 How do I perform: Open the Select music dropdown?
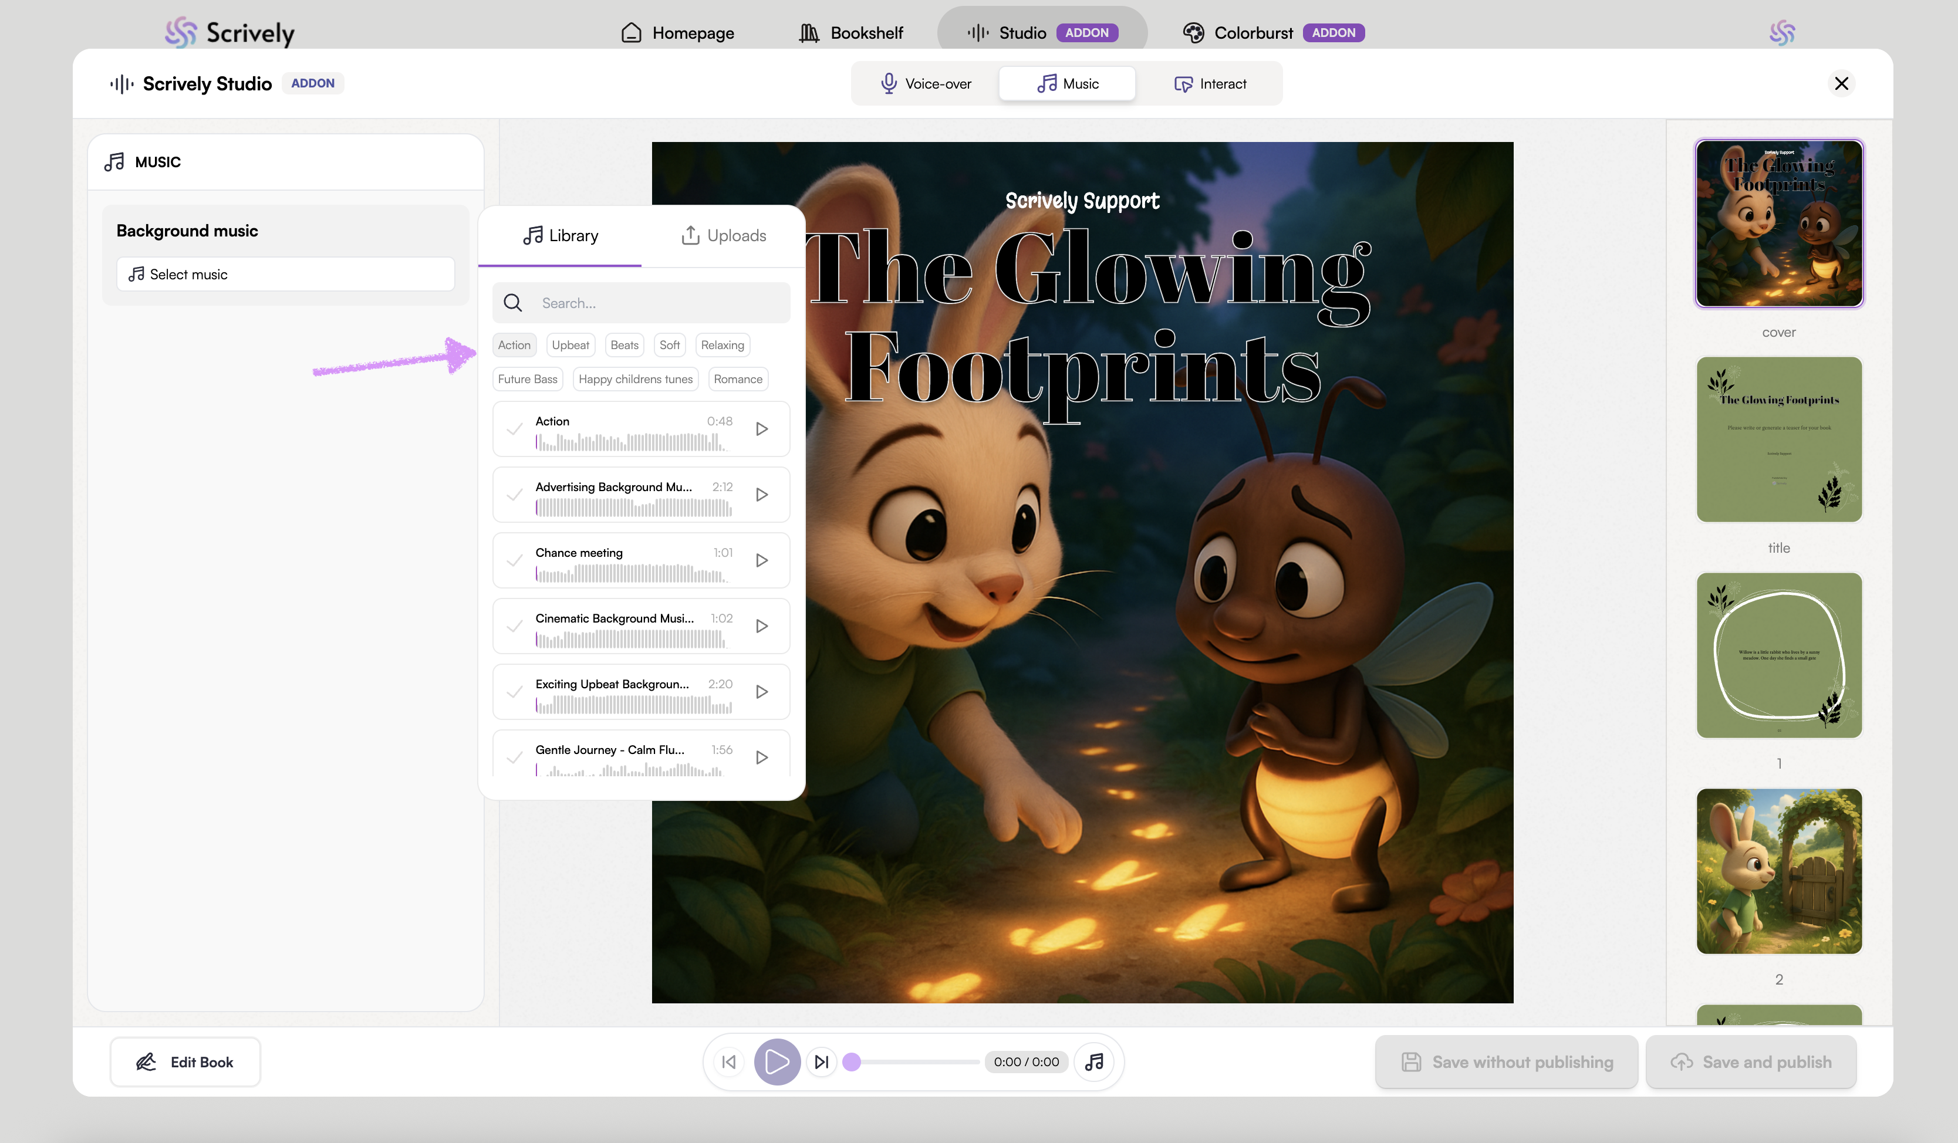click(x=285, y=274)
